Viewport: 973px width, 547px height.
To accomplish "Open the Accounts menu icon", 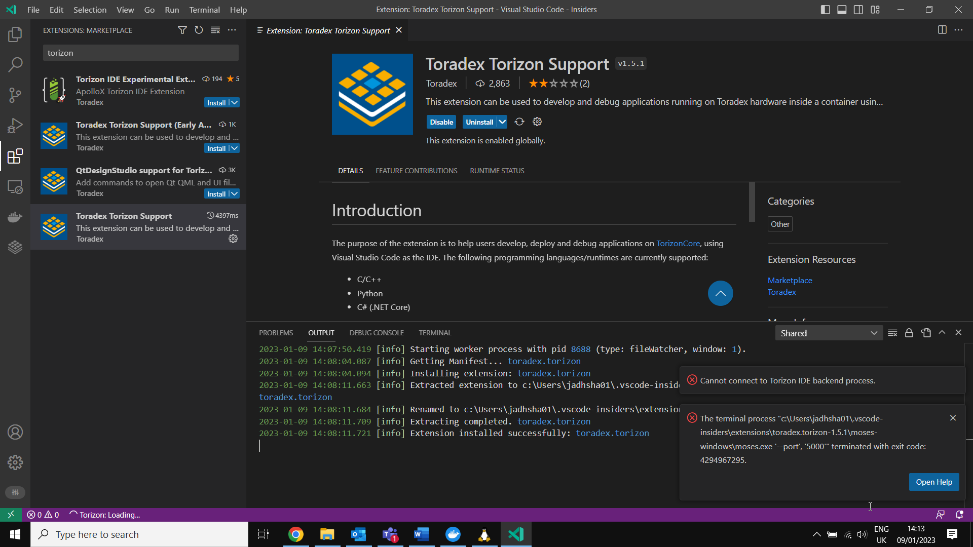I will [15, 432].
